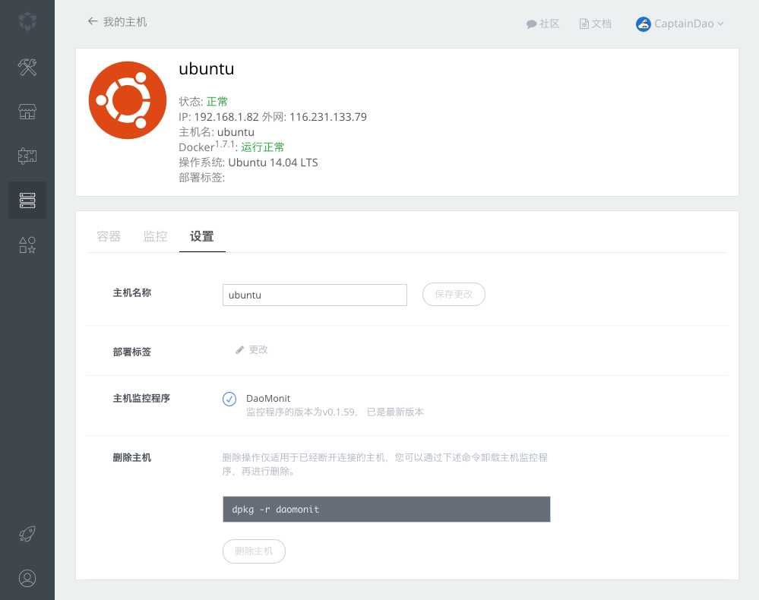Click the 我的主机 back link
Viewport: 759px width, 600px height.
click(x=125, y=22)
